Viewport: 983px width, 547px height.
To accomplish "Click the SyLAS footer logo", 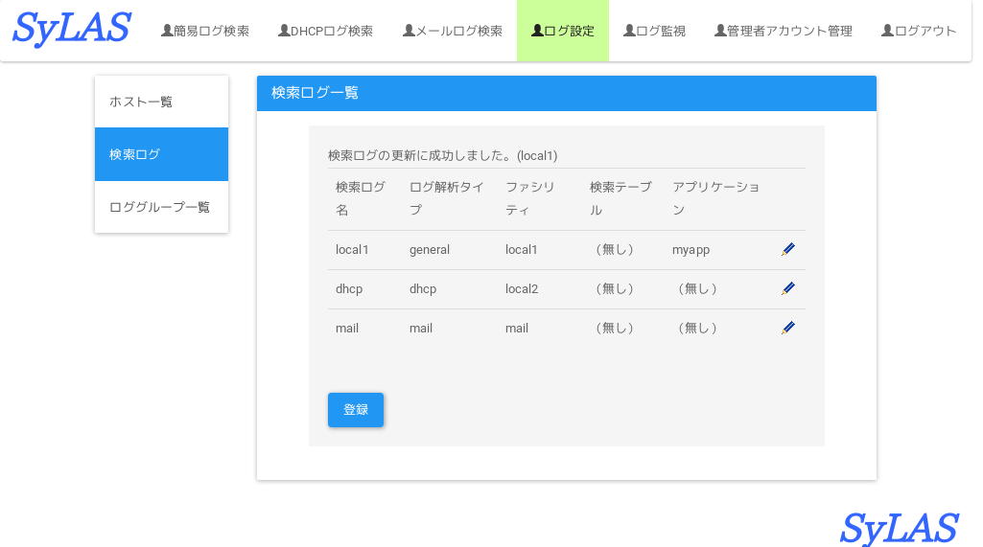I will [x=899, y=528].
